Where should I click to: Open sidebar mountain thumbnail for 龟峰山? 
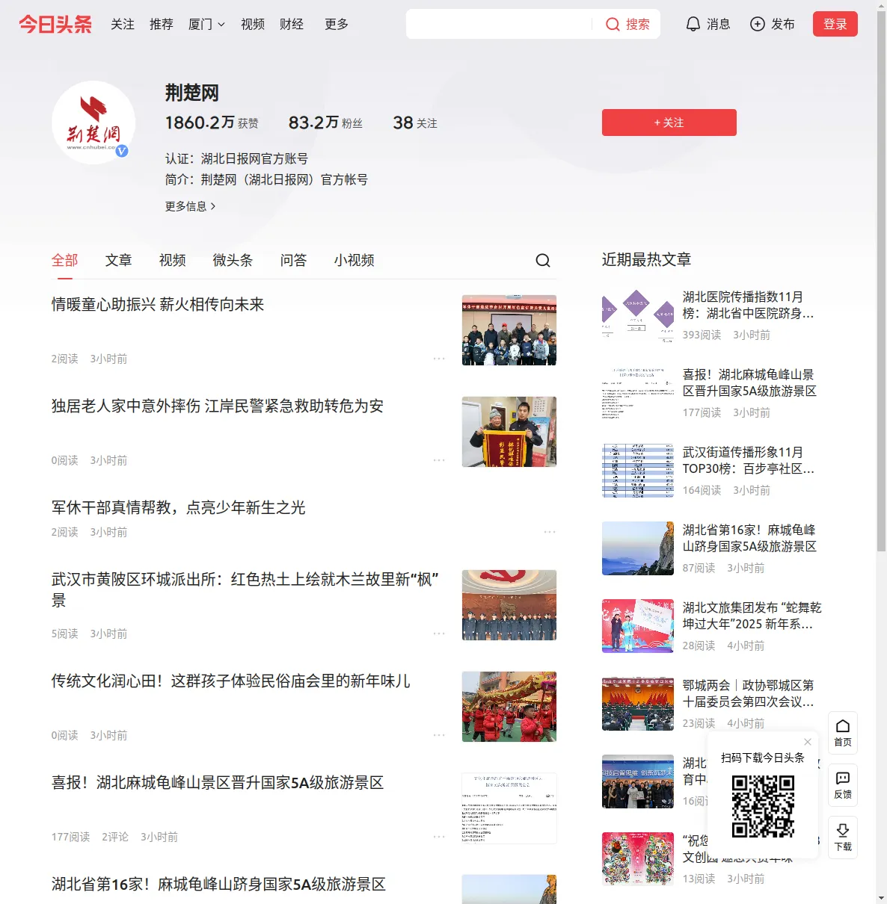pos(638,548)
